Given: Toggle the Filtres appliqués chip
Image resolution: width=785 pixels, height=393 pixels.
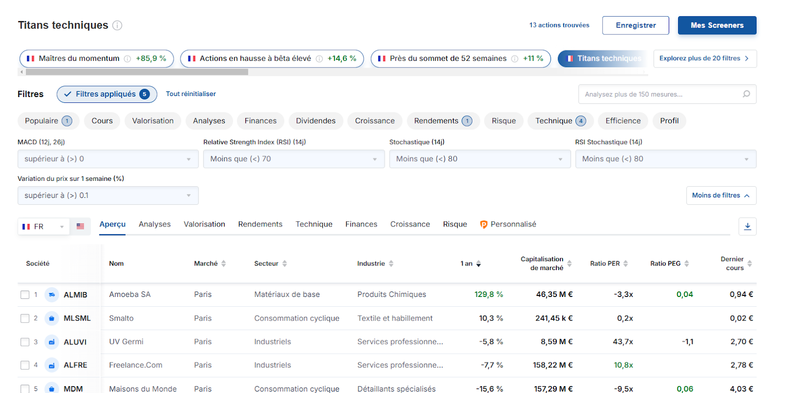Looking at the screenshot, I should point(107,94).
